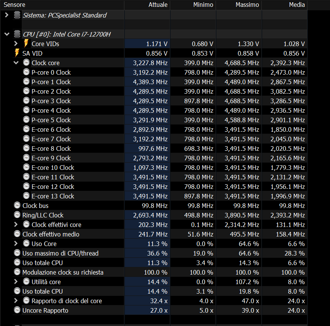
Task: Click the 47.0 x maximum clock ratio value
Action: 250,301
